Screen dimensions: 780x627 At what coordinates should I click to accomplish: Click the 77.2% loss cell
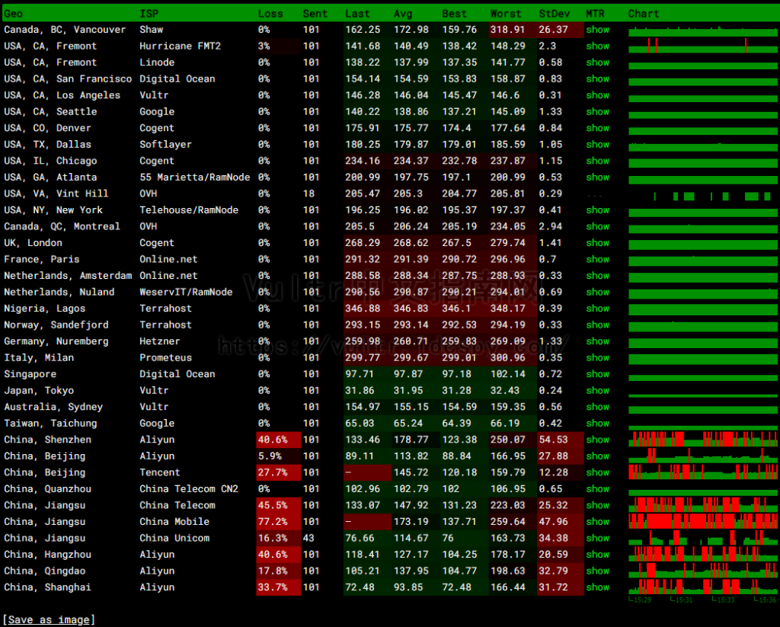pos(278,522)
